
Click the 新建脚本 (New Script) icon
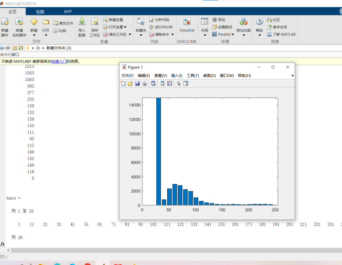(x=5, y=22)
